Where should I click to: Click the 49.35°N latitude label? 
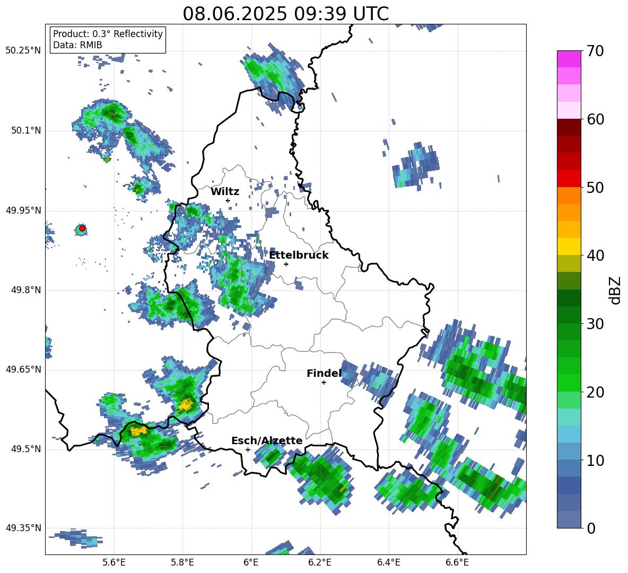23,528
